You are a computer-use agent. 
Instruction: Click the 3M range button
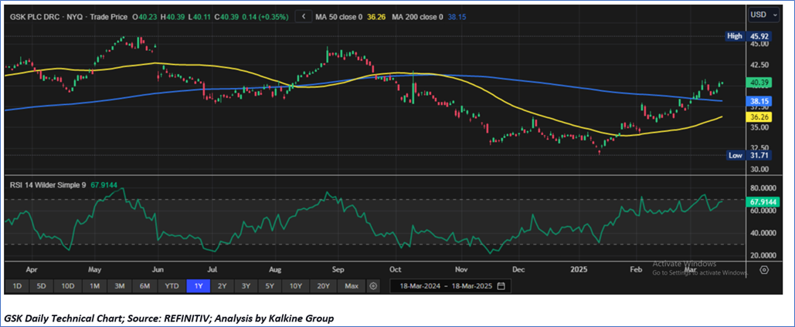119,286
